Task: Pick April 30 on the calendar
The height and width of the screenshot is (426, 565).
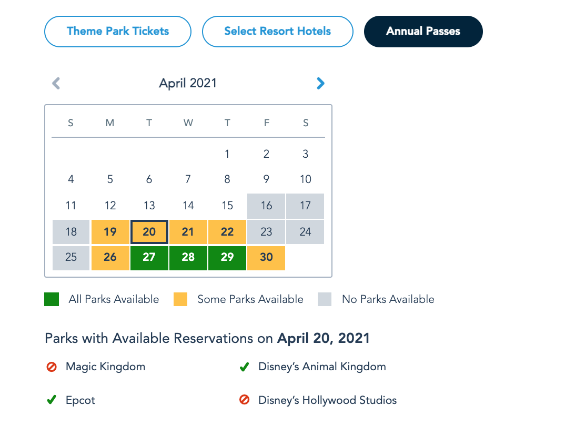Action: tap(266, 258)
